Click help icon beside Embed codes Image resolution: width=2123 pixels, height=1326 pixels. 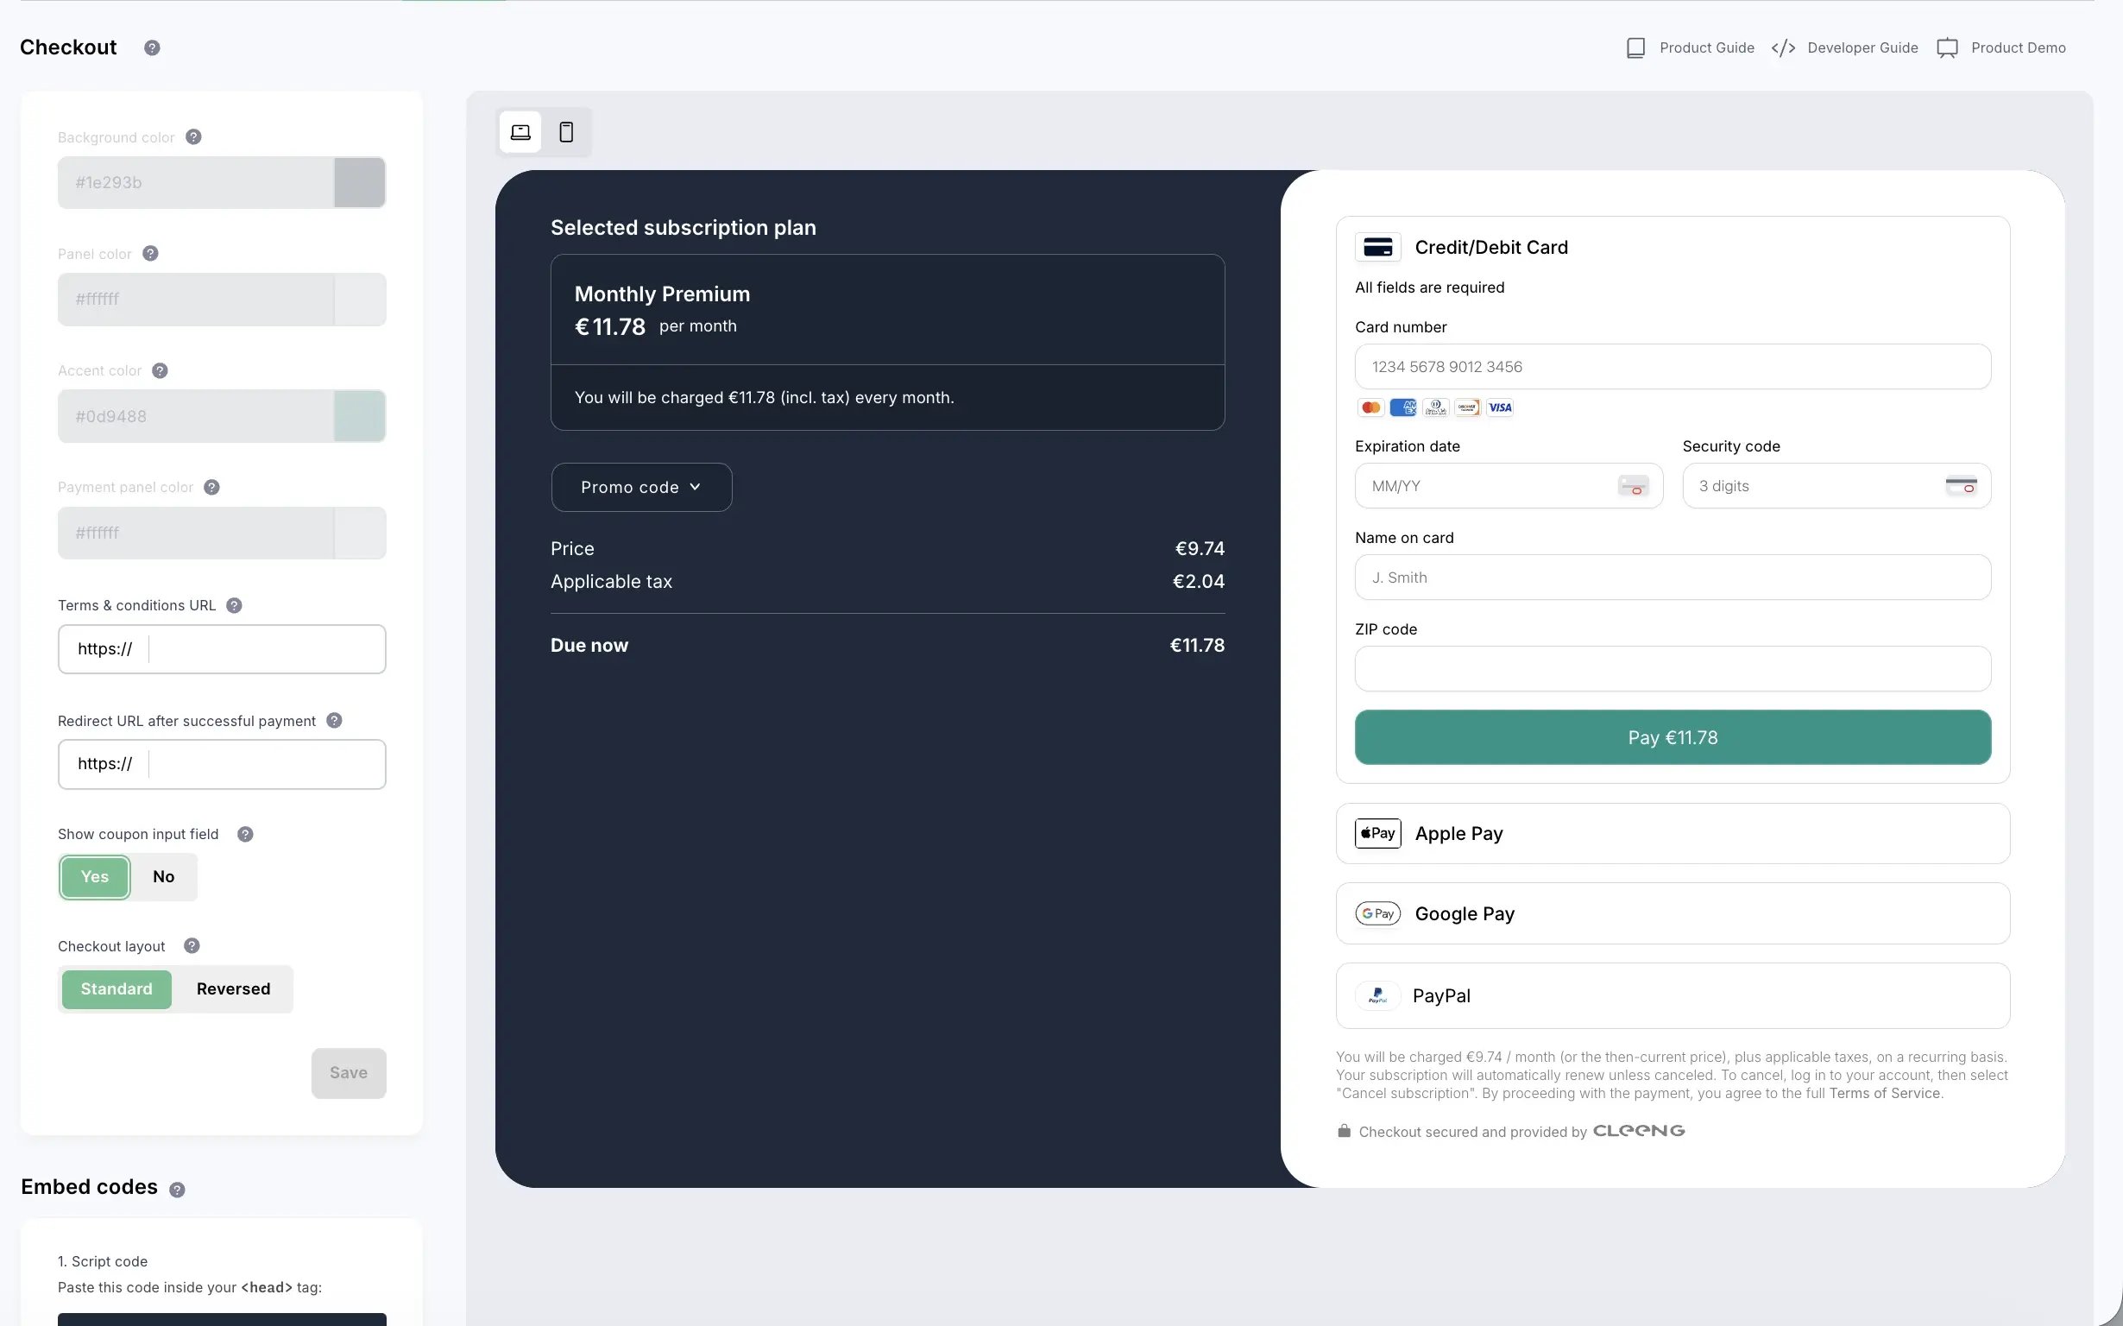(177, 1190)
